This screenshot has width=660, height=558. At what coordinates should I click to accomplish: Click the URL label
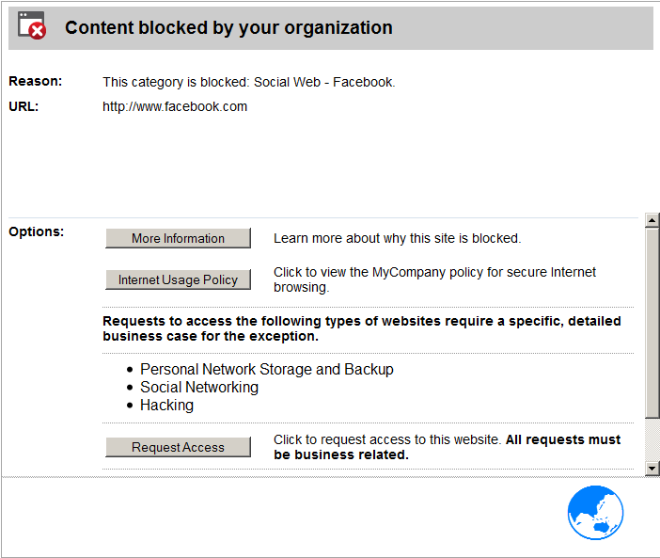point(24,106)
